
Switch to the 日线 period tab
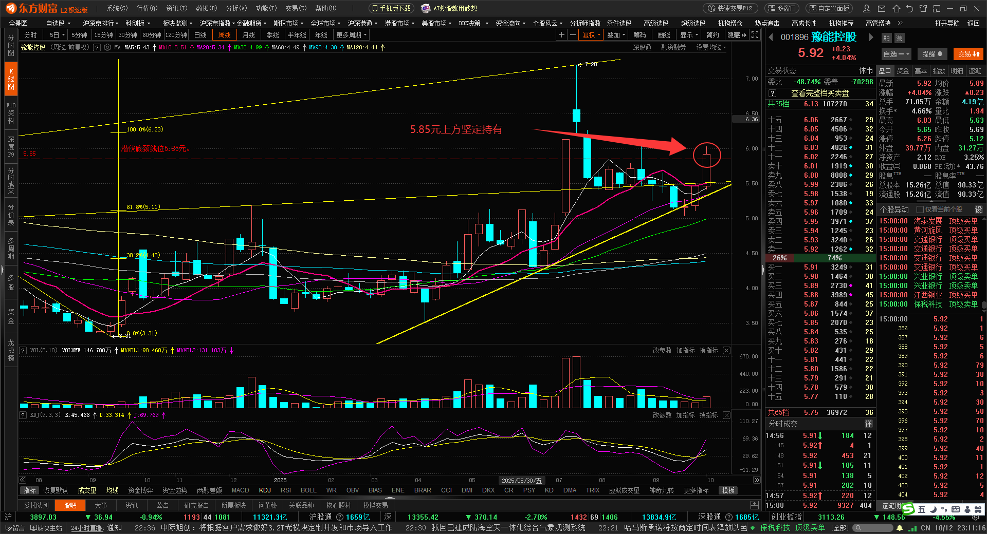tap(200, 35)
